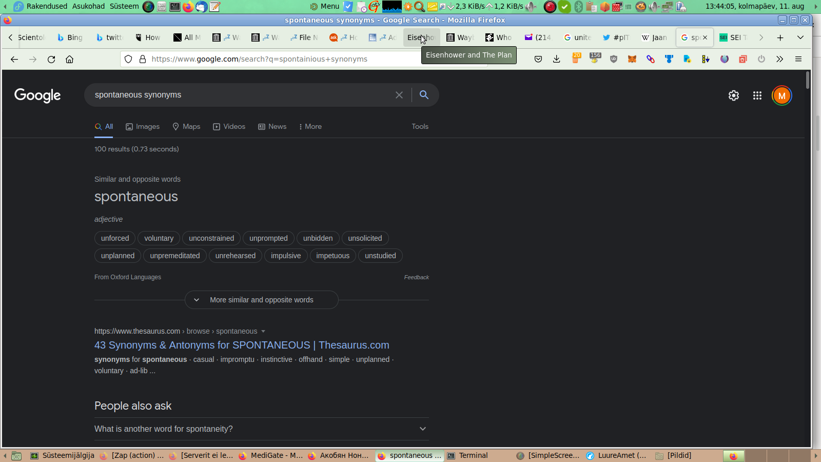The width and height of the screenshot is (821, 462).
Task: Go to the Firefox home page
Action: 70,59
